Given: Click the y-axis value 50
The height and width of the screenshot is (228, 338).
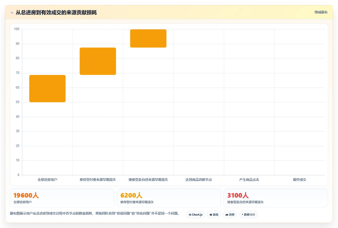Looking at the screenshot, I should (17, 102).
